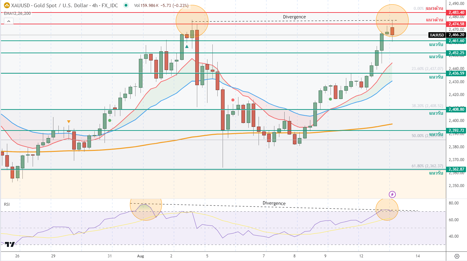Select the orange down-triangle signal marker
The image size is (467, 261).
click(69, 122)
